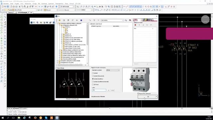
Task: Click the New file icon in BricsCAD toolbar
Action: point(3,7)
